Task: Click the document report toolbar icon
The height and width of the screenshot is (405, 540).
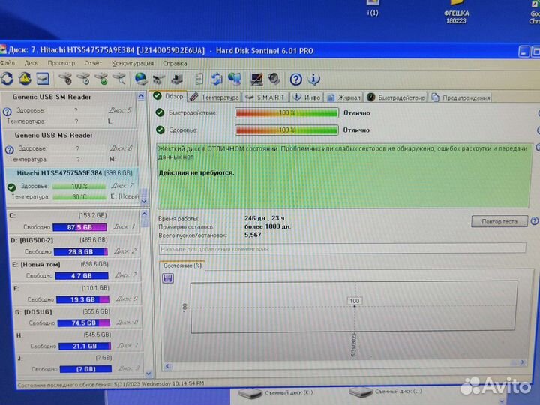Action: point(199,79)
